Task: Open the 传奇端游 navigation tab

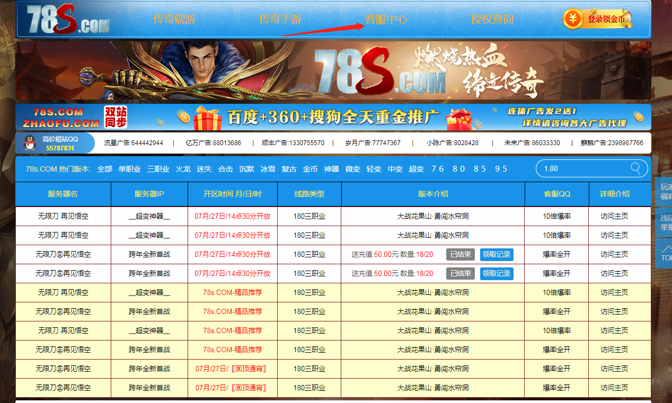Action: pos(174,20)
